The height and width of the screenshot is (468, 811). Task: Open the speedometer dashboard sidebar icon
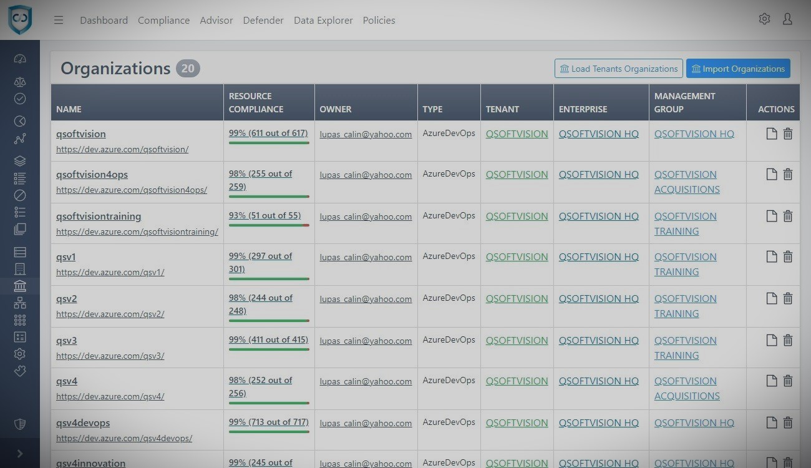(x=20, y=59)
